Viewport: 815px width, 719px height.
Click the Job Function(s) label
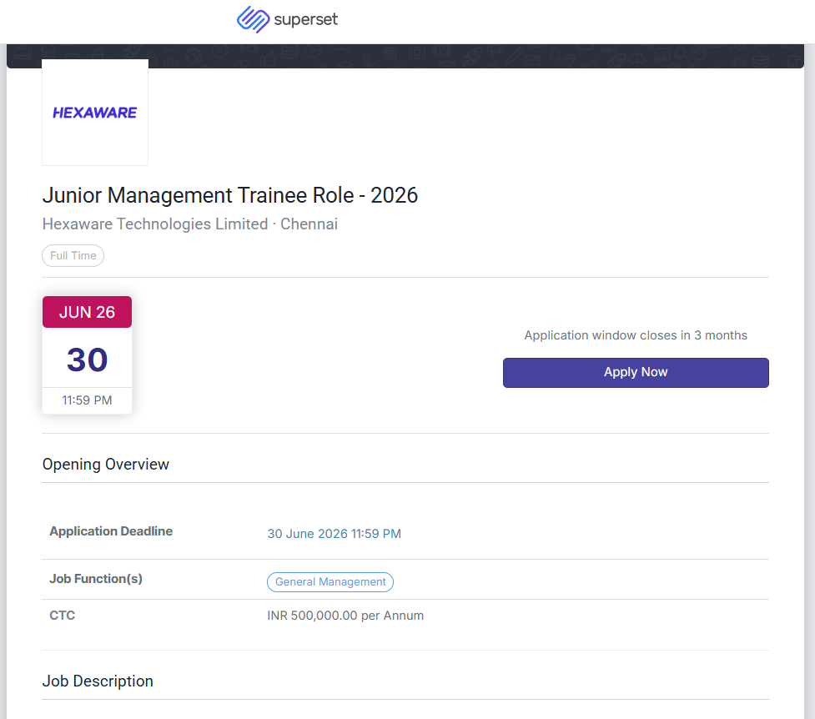point(96,579)
